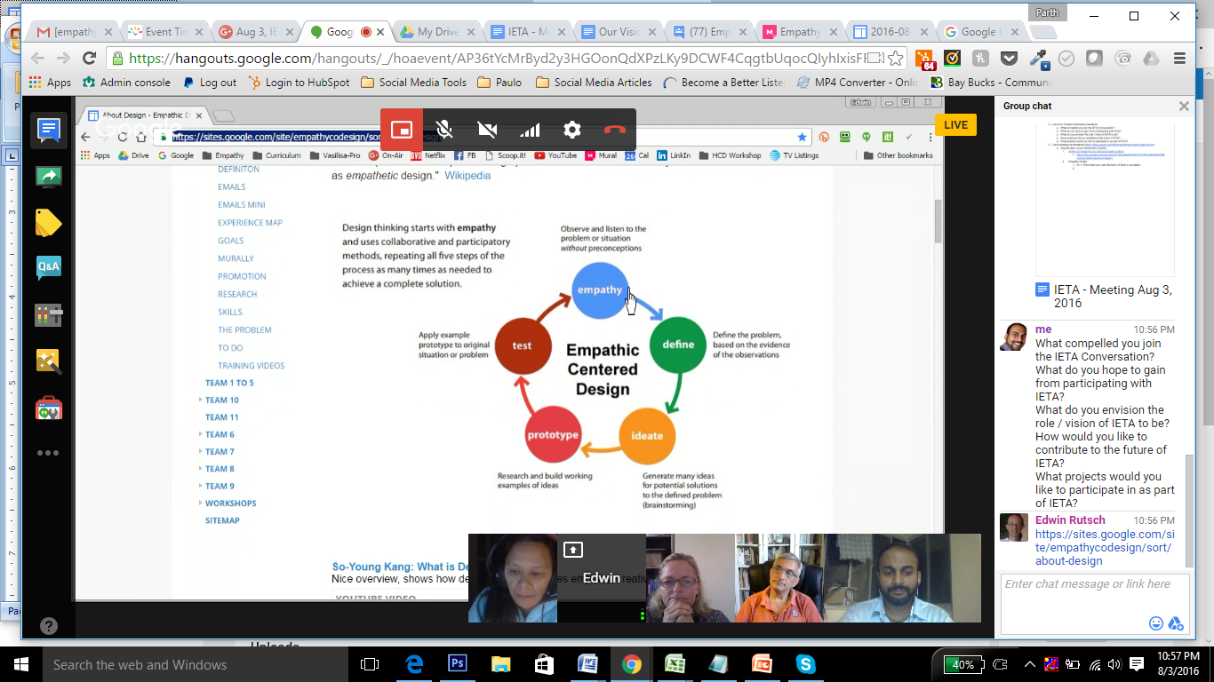Open Skype from the taskbar
This screenshot has height=682, width=1214.
(806, 664)
